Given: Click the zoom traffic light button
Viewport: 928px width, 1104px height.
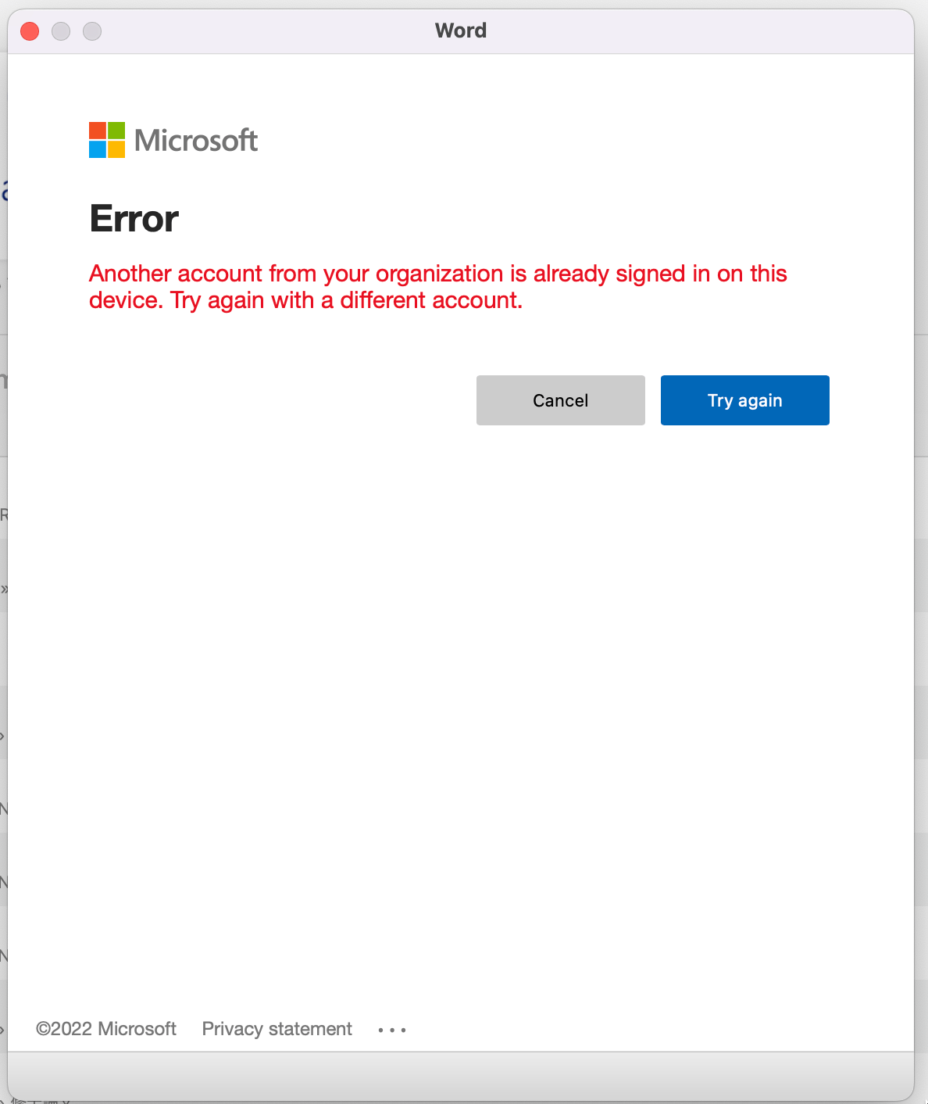Looking at the screenshot, I should pos(92,30).
